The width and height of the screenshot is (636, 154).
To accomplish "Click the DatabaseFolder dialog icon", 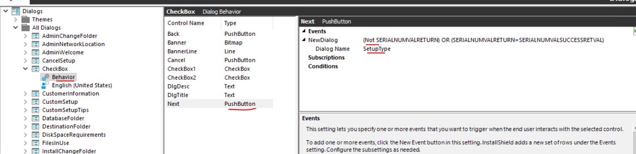I will pos(36,118).
